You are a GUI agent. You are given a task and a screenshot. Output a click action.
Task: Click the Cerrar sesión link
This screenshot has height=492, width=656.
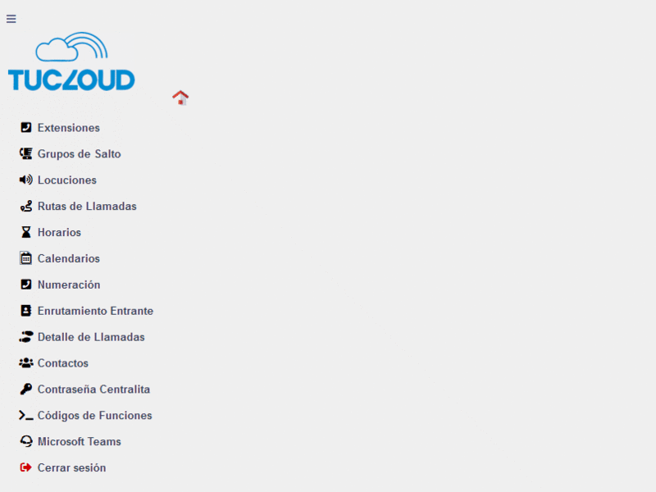[x=71, y=467]
